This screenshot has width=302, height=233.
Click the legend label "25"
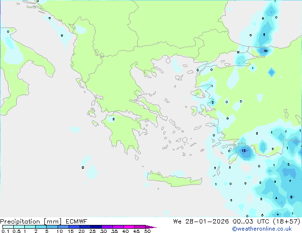pyautogui.click(x=92, y=231)
